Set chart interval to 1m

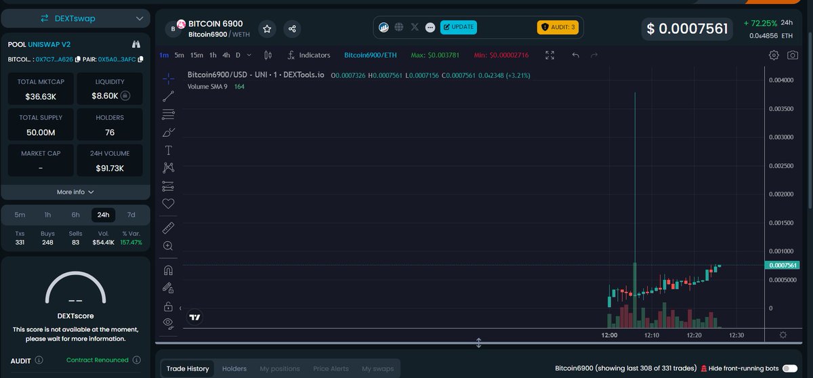click(164, 55)
